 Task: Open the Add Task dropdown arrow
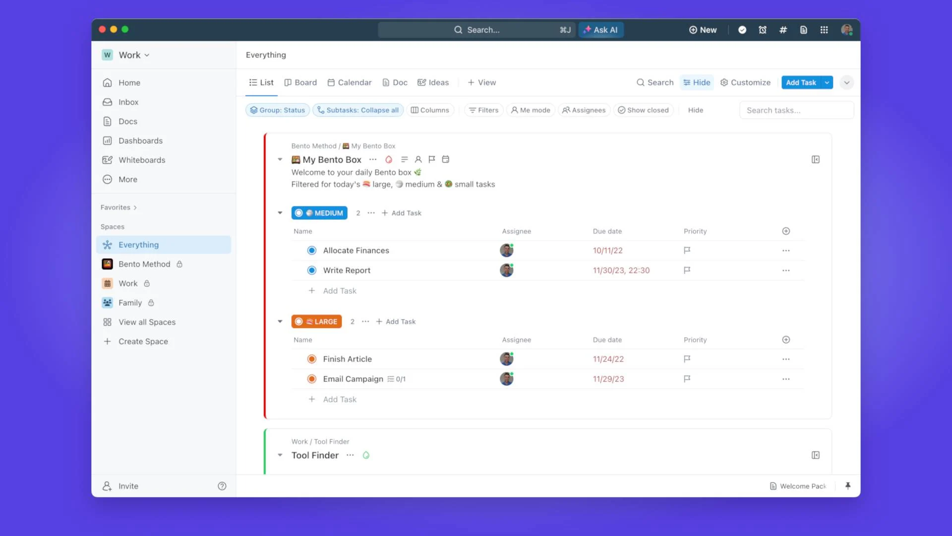827,82
